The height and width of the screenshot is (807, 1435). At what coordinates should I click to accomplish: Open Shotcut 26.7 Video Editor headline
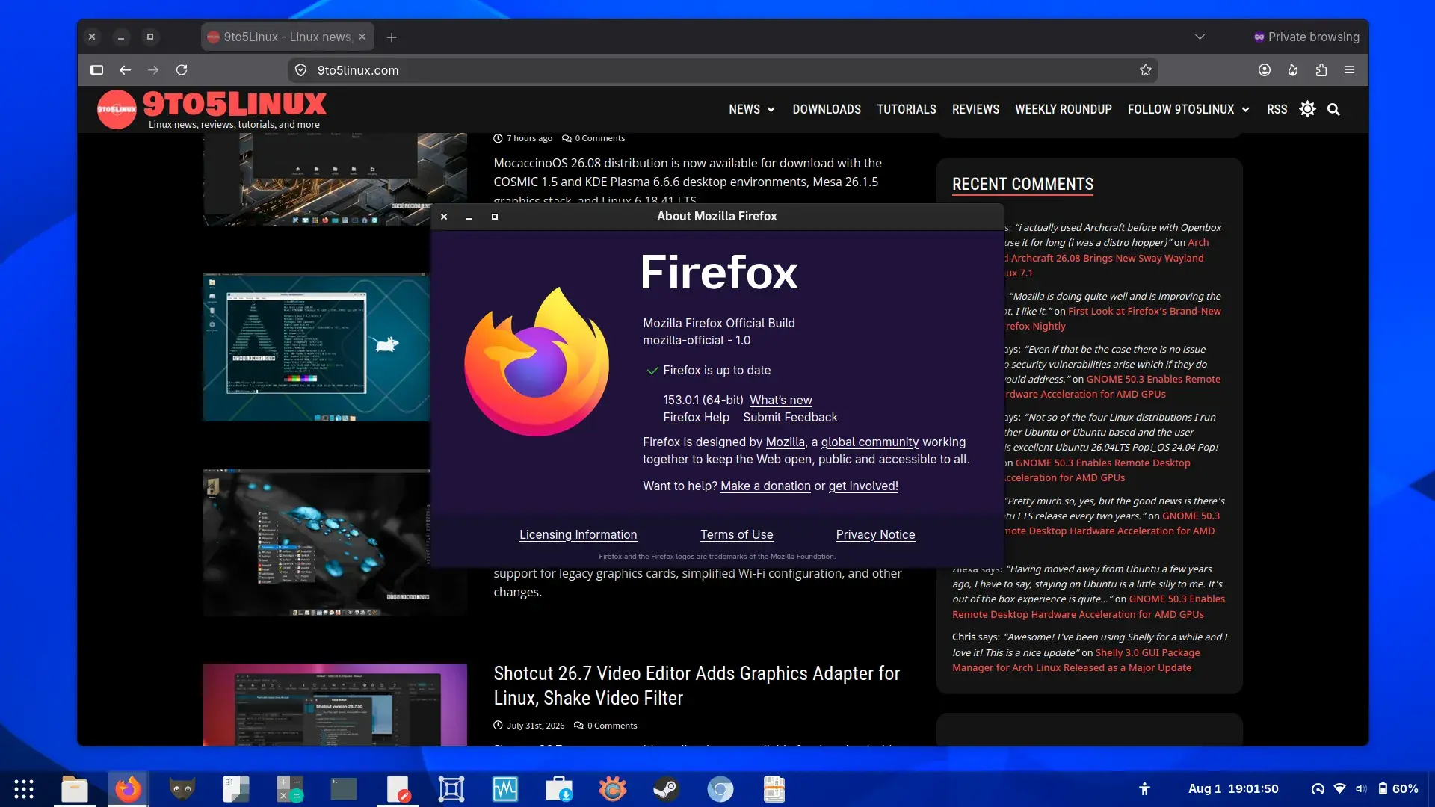(x=697, y=685)
